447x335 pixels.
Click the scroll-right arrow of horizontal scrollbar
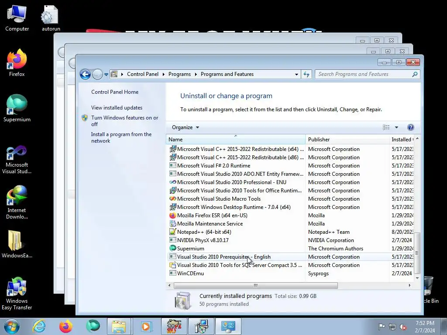point(409,285)
